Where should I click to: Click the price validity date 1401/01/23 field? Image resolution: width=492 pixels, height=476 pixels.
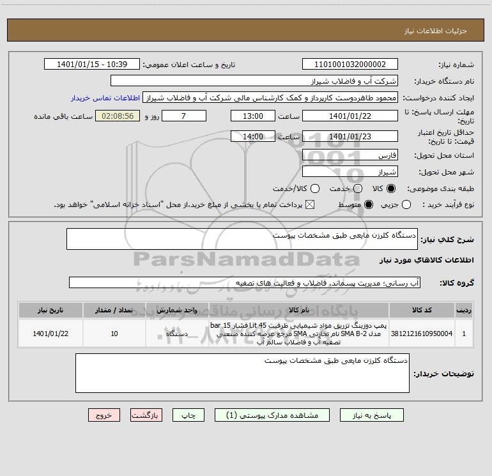350,136
